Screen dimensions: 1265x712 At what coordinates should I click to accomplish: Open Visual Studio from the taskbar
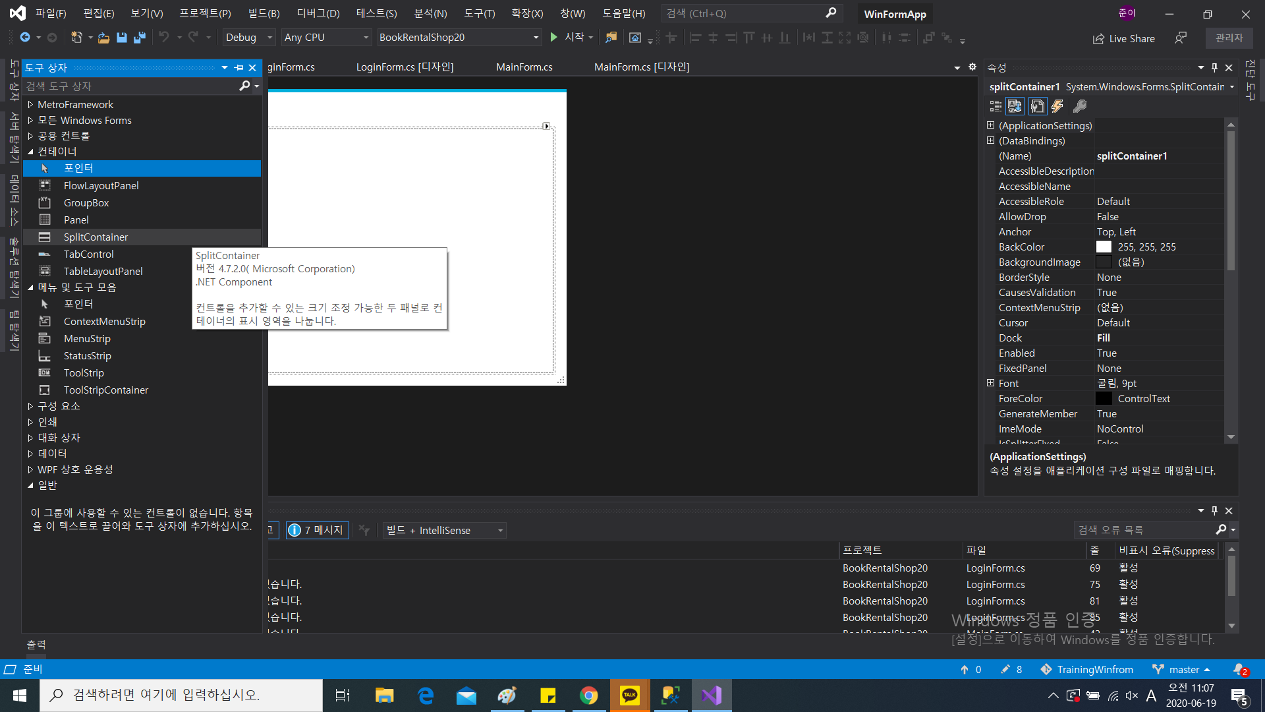[712, 696]
